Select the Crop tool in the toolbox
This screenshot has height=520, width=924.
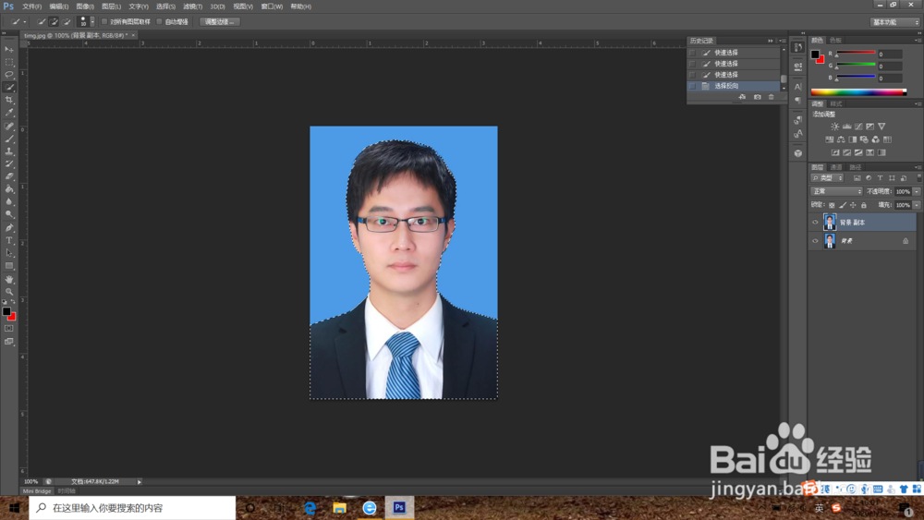9,100
